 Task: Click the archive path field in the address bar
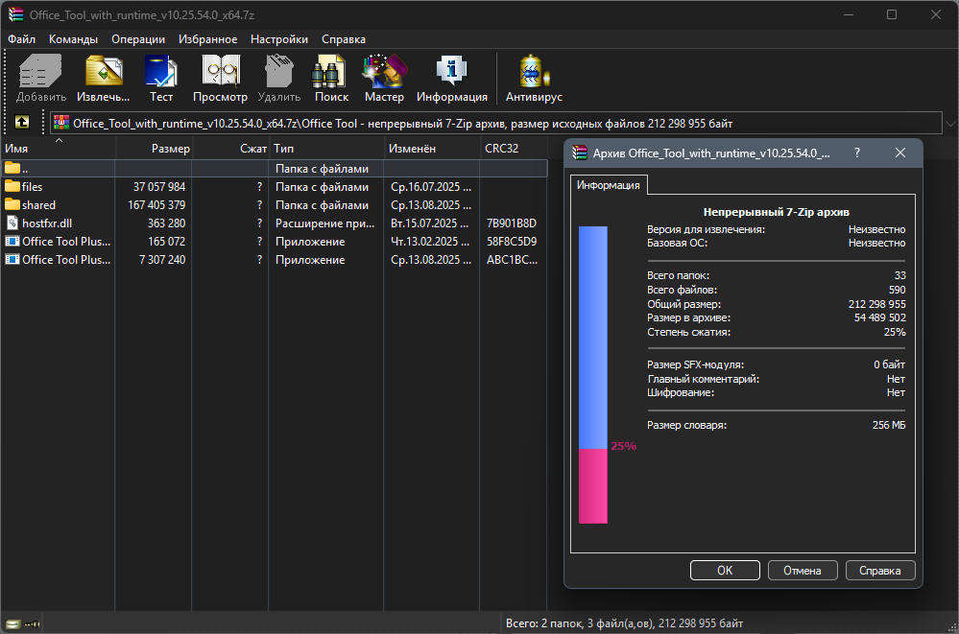point(496,124)
